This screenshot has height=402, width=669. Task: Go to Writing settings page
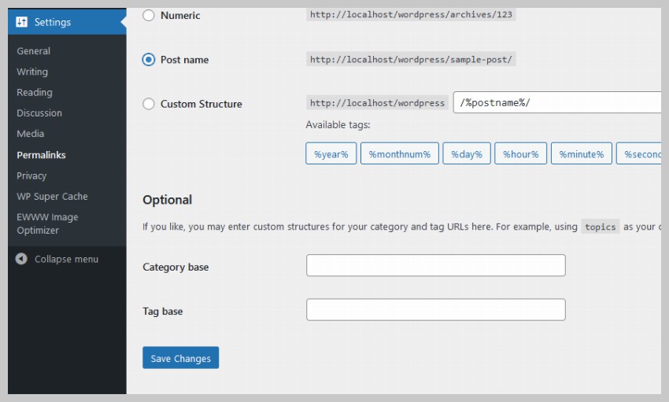(32, 72)
